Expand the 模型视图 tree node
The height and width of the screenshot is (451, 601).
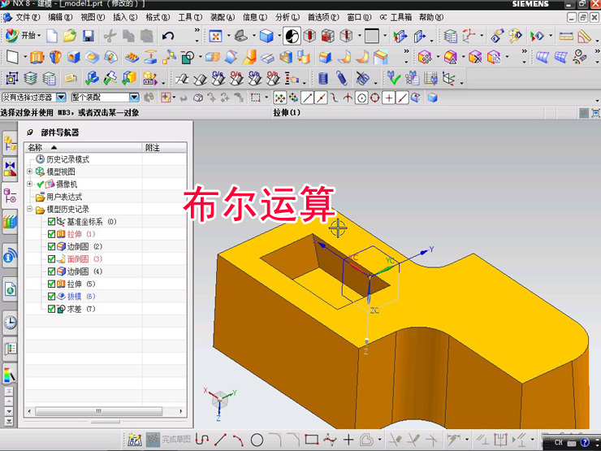coord(30,171)
